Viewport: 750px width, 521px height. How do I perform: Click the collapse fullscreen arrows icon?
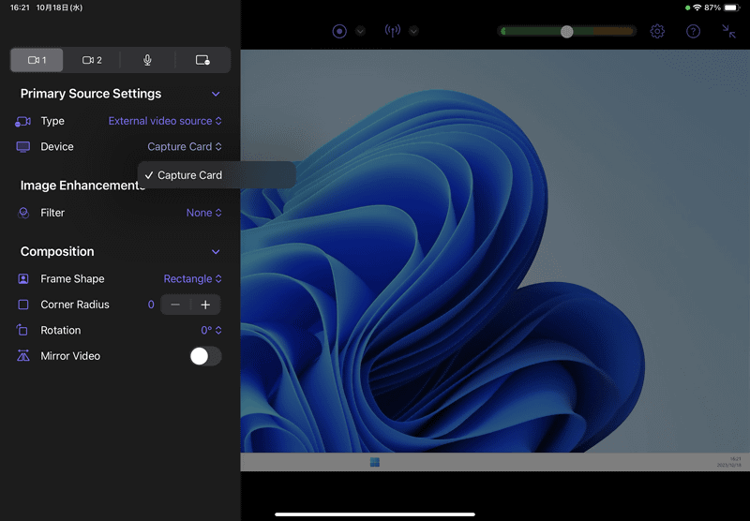(728, 32)
